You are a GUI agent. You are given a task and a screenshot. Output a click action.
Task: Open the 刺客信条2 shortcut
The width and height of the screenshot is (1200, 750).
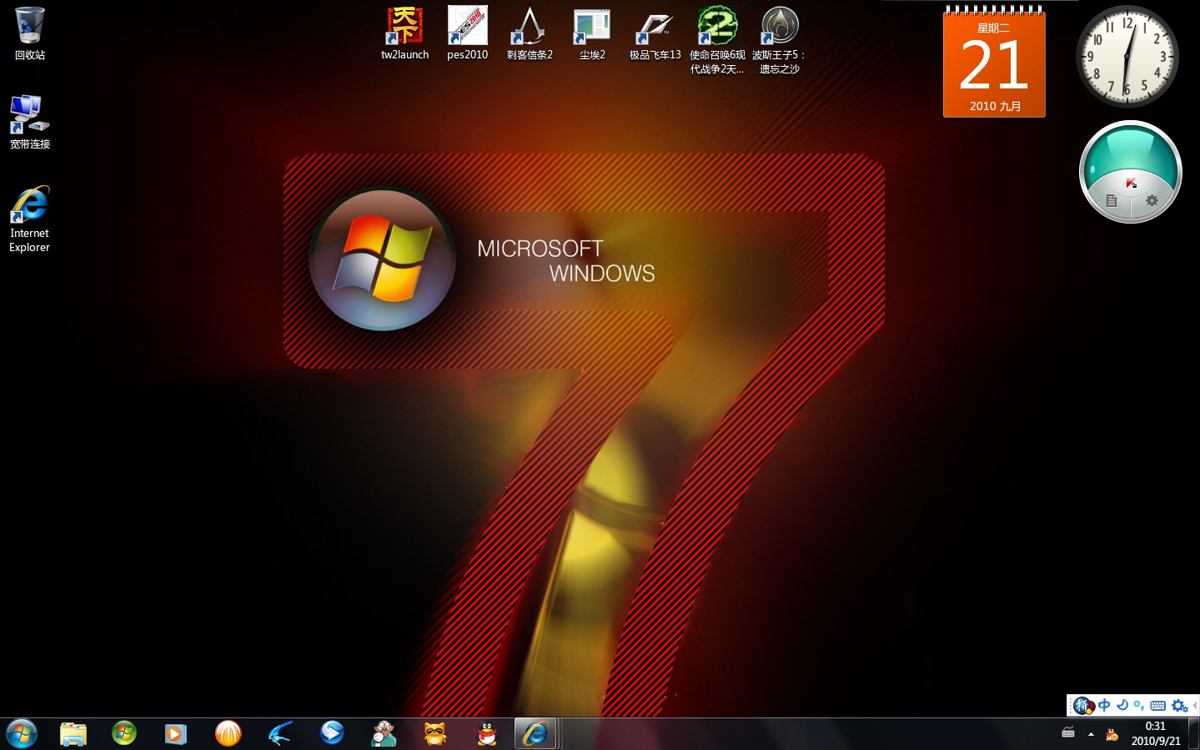coord(530,33)
